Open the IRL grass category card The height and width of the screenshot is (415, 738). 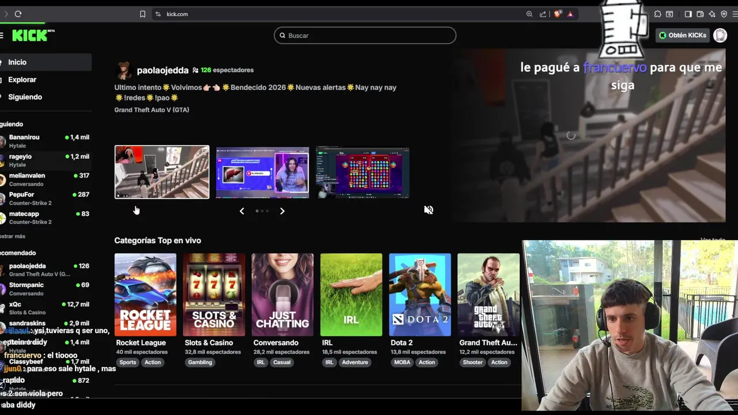[351, 295]
